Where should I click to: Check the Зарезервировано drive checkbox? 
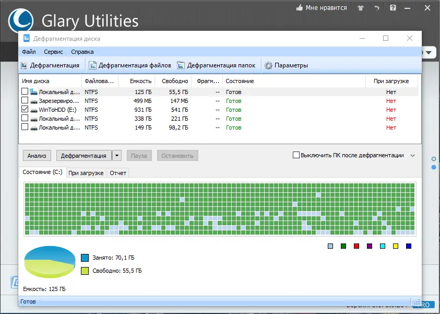(x=25, y=101)
